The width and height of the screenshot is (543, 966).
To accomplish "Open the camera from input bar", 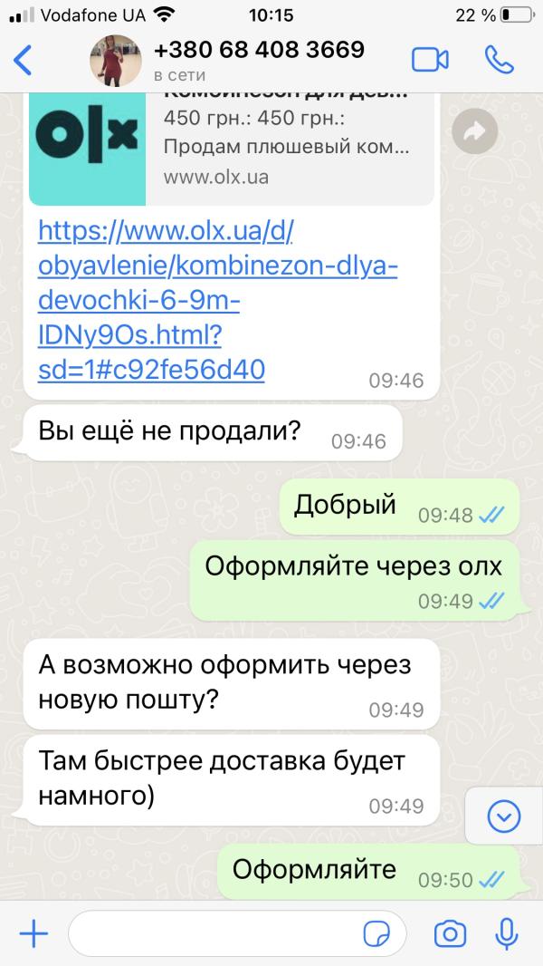I will pos(450,934).
